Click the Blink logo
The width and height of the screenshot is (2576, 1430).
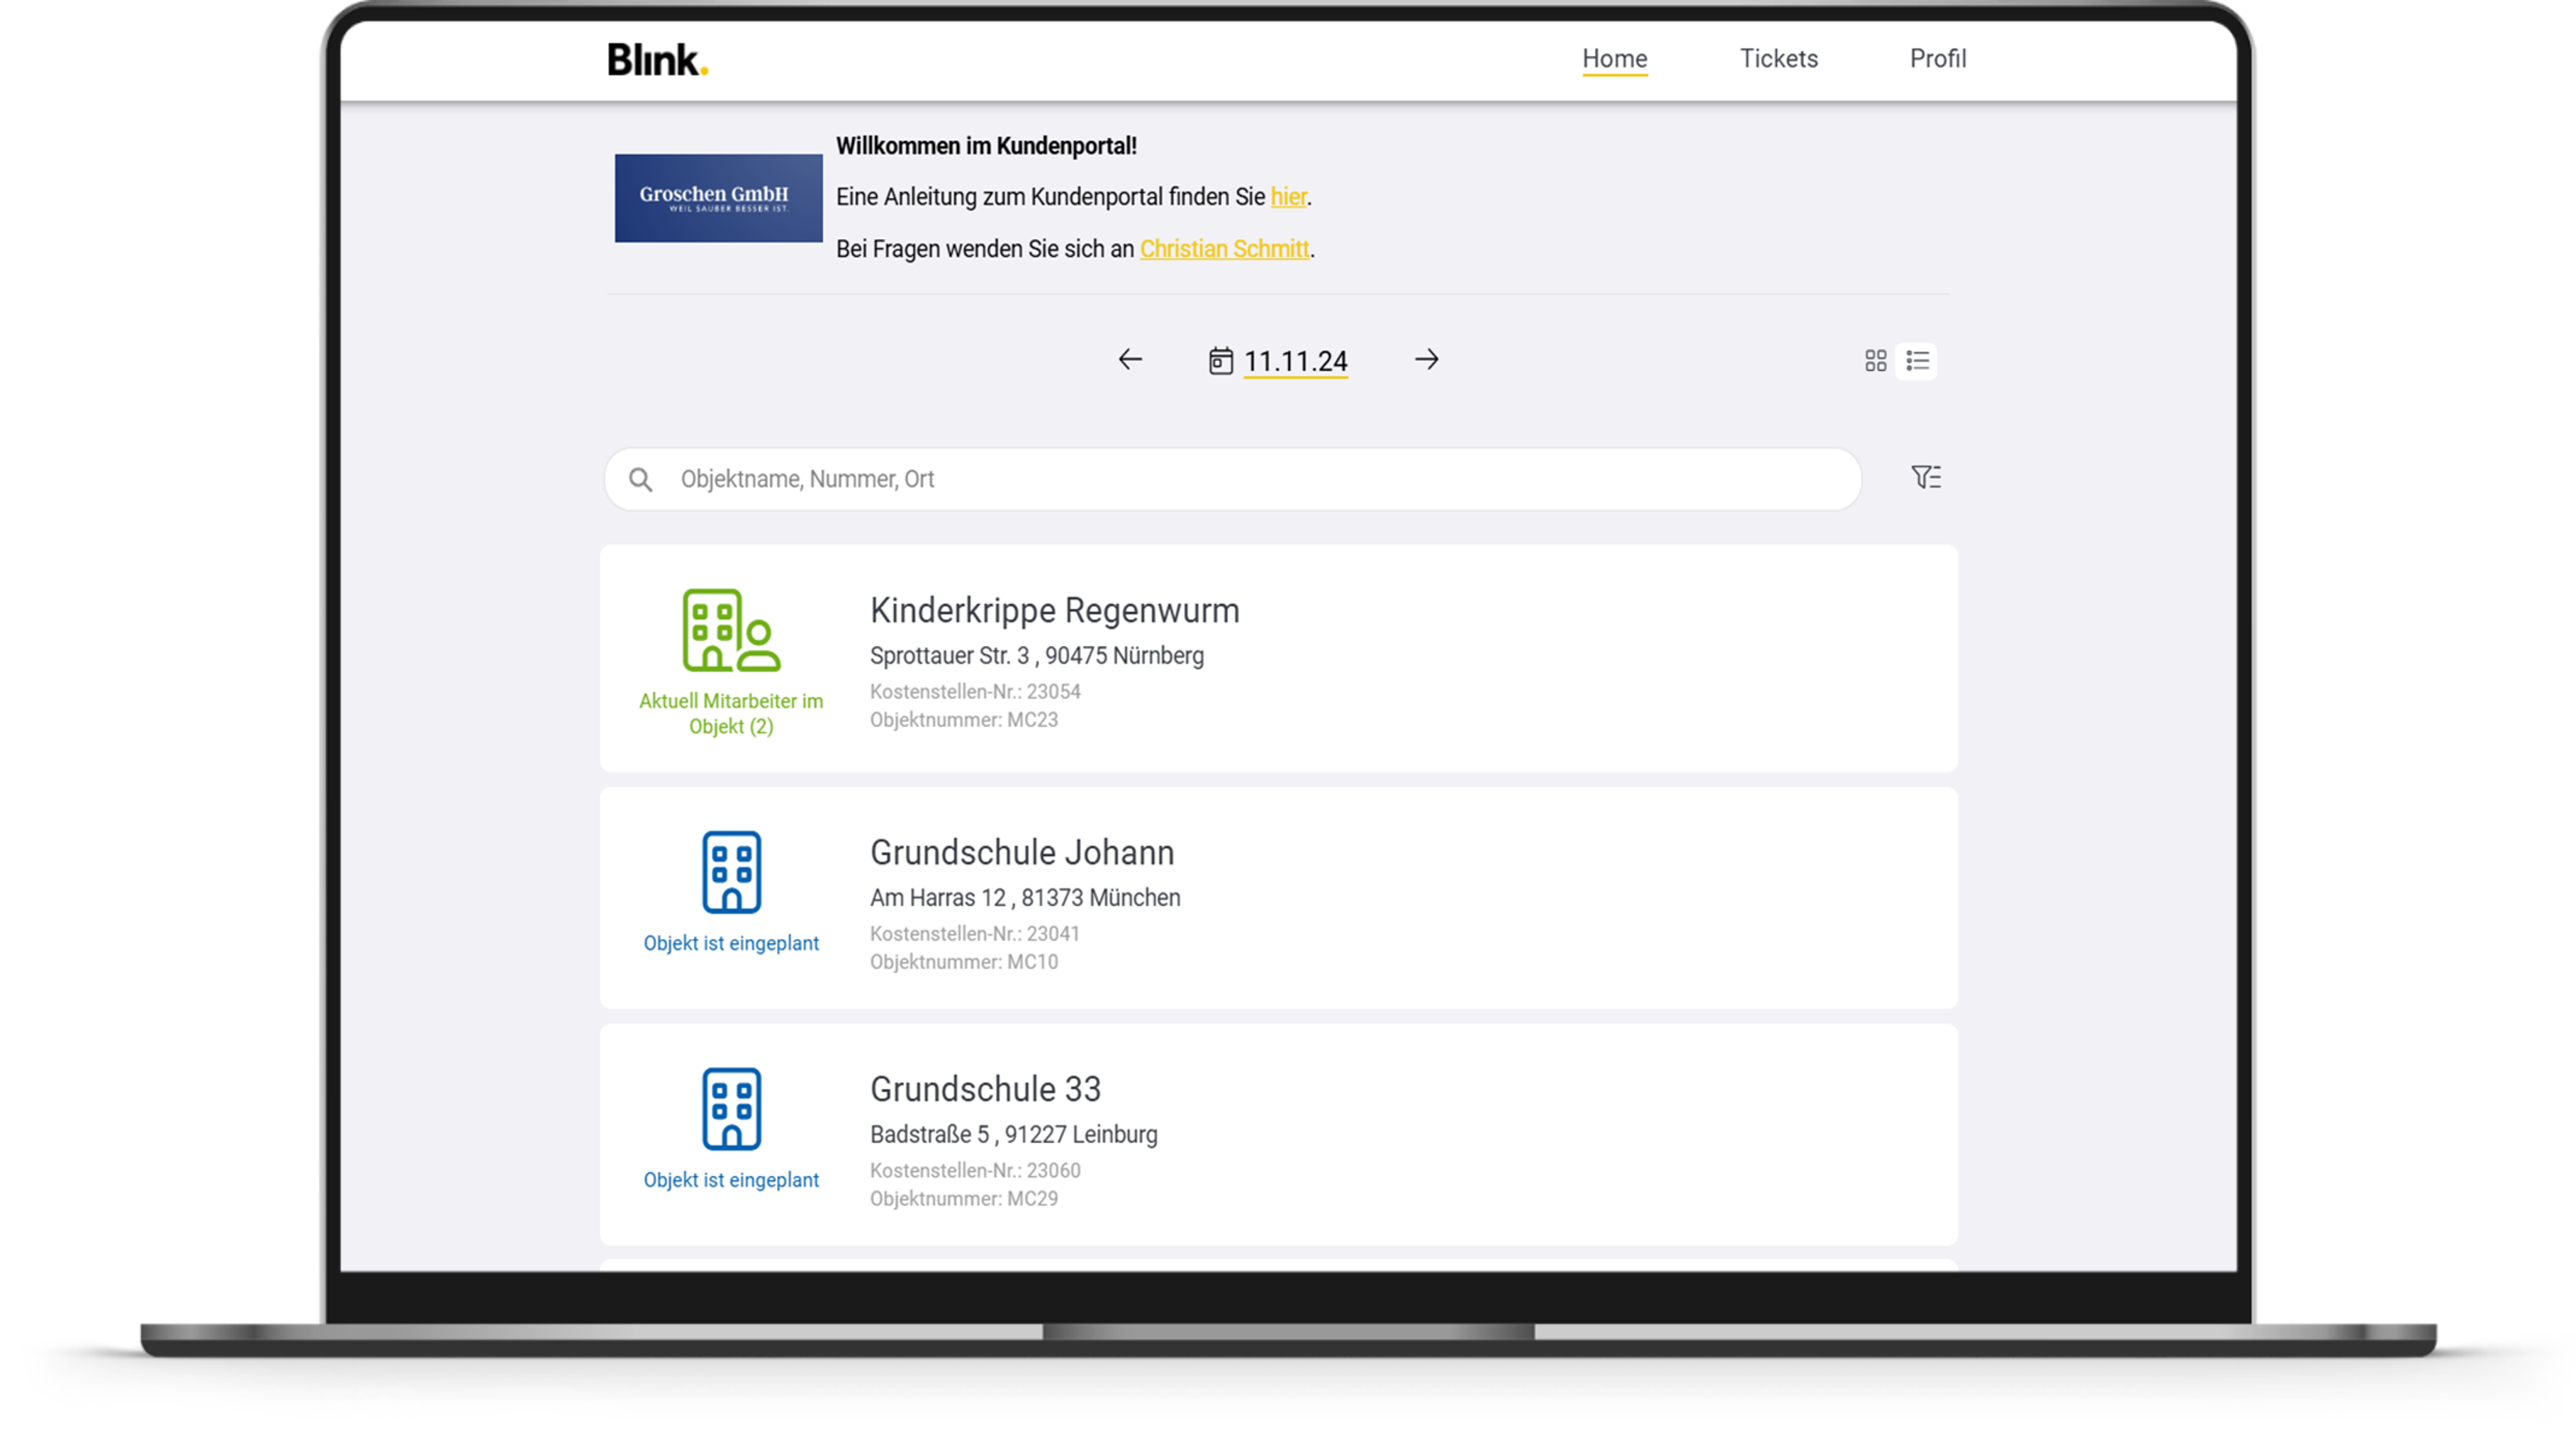click(657, 60)
